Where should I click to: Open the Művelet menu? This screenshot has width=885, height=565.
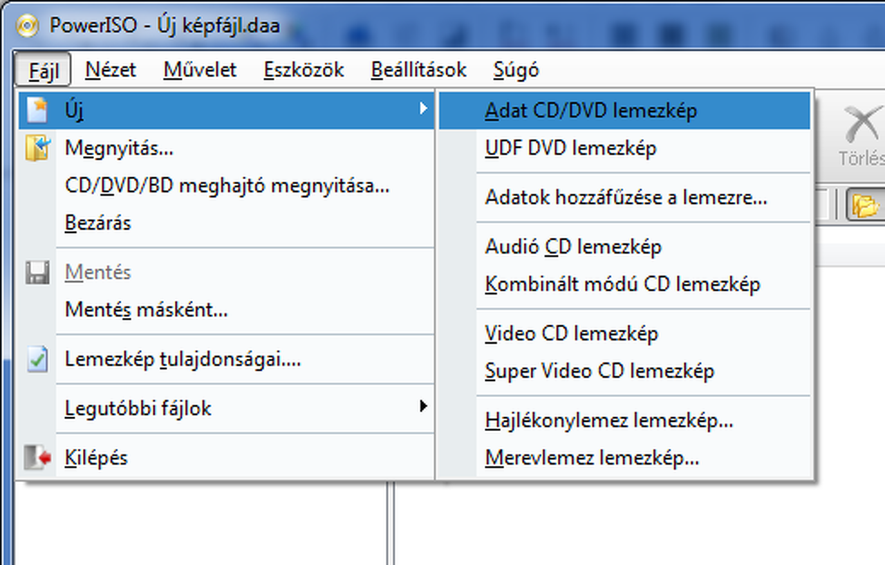[x=200, y=70]
